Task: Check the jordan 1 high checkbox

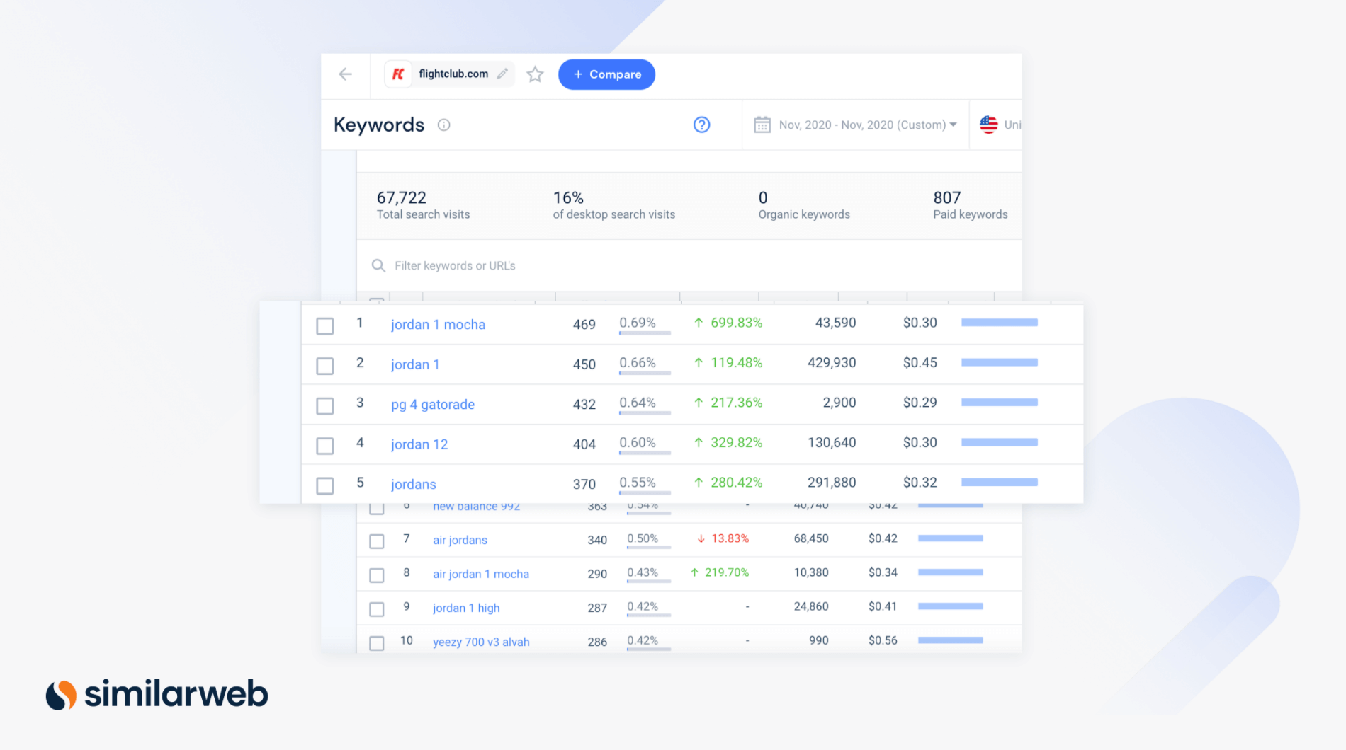Action: click(x=377, y=609)
